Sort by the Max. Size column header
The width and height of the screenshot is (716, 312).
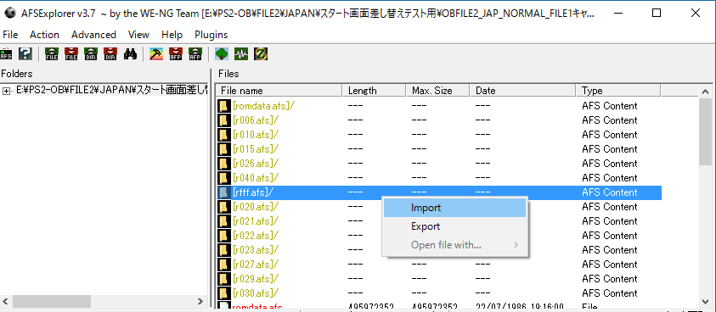coord(438,91)
